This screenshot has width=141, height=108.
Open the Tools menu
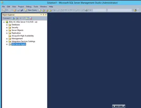point(36,7)
